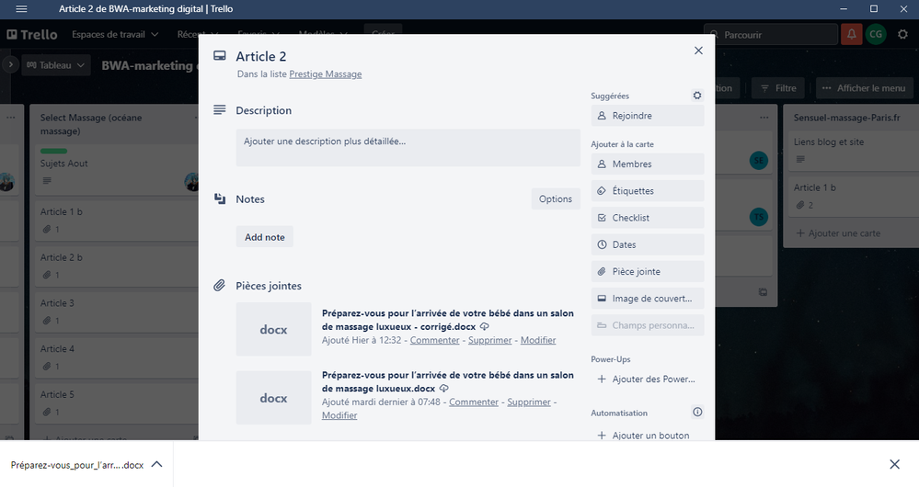
Task: Open the Sujets Aout card
Action: coord(117,169)
